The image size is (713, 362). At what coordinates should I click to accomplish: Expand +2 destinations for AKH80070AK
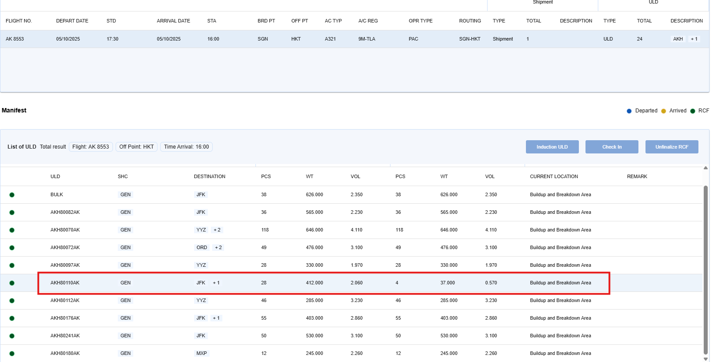(217, 230)
